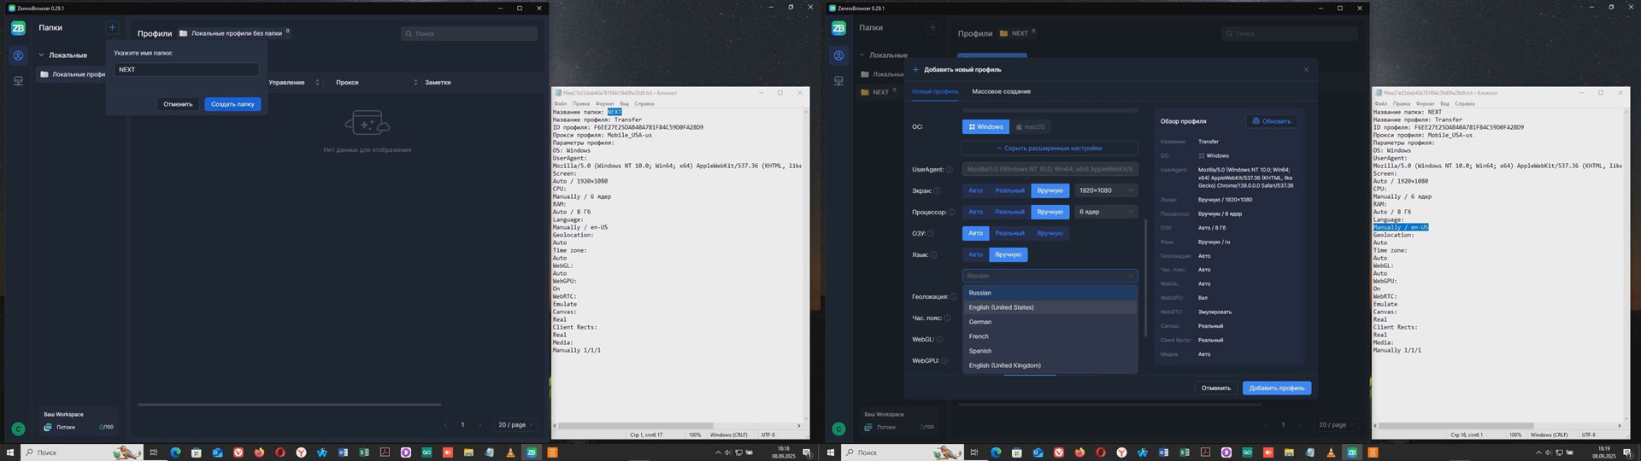The height and width of the screenshot is (461, 1641).
Task: Choose Spanish from the language list
Action: pos(1050,351)
